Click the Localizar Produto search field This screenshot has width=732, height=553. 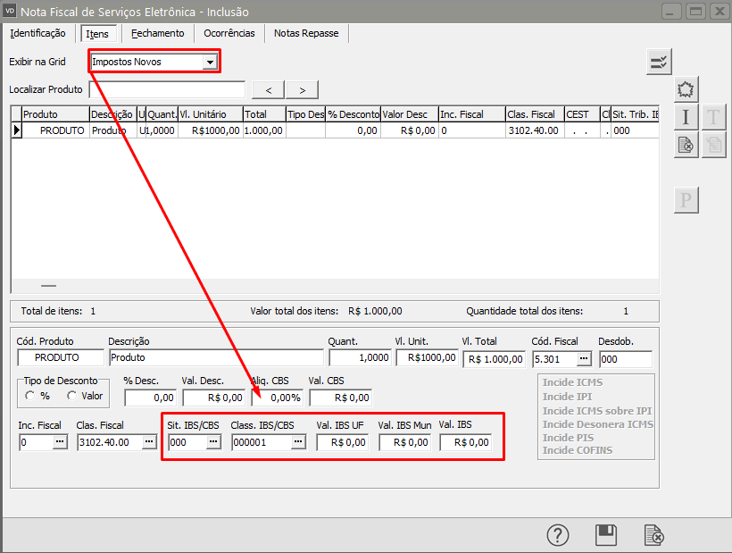167,89
